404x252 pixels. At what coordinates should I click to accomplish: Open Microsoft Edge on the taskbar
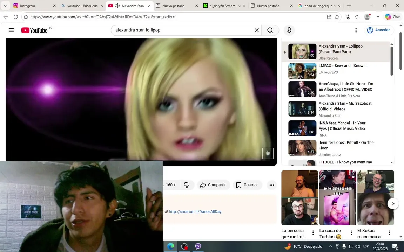(170, 246)
